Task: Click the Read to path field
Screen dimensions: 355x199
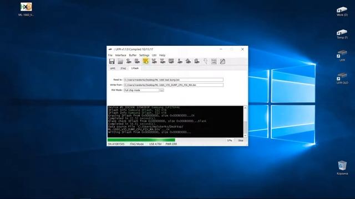Action: (174, 80)
